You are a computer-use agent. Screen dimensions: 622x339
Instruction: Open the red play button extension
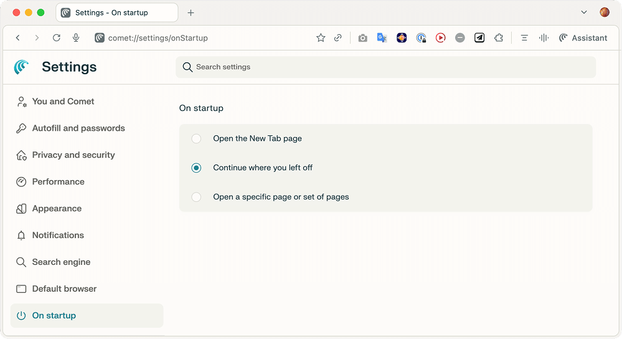point(440,38)
